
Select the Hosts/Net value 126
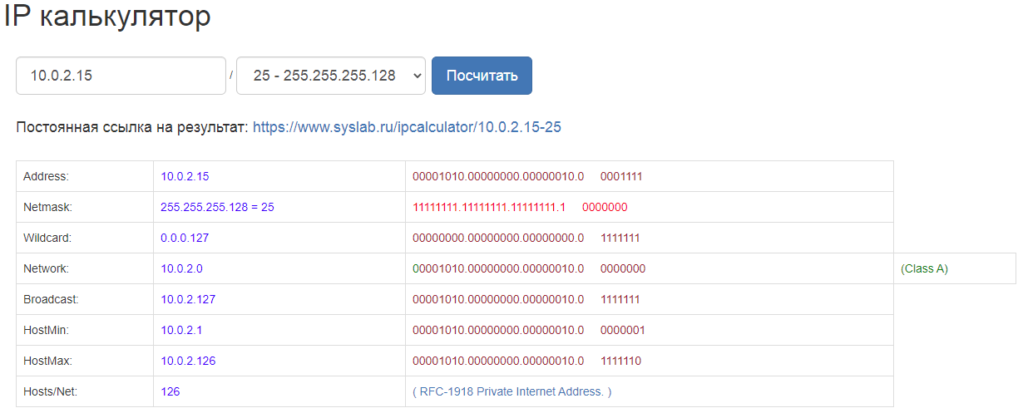point(170,391)
